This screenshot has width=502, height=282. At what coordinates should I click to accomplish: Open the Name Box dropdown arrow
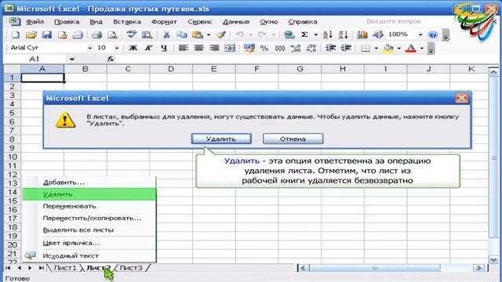71,60
